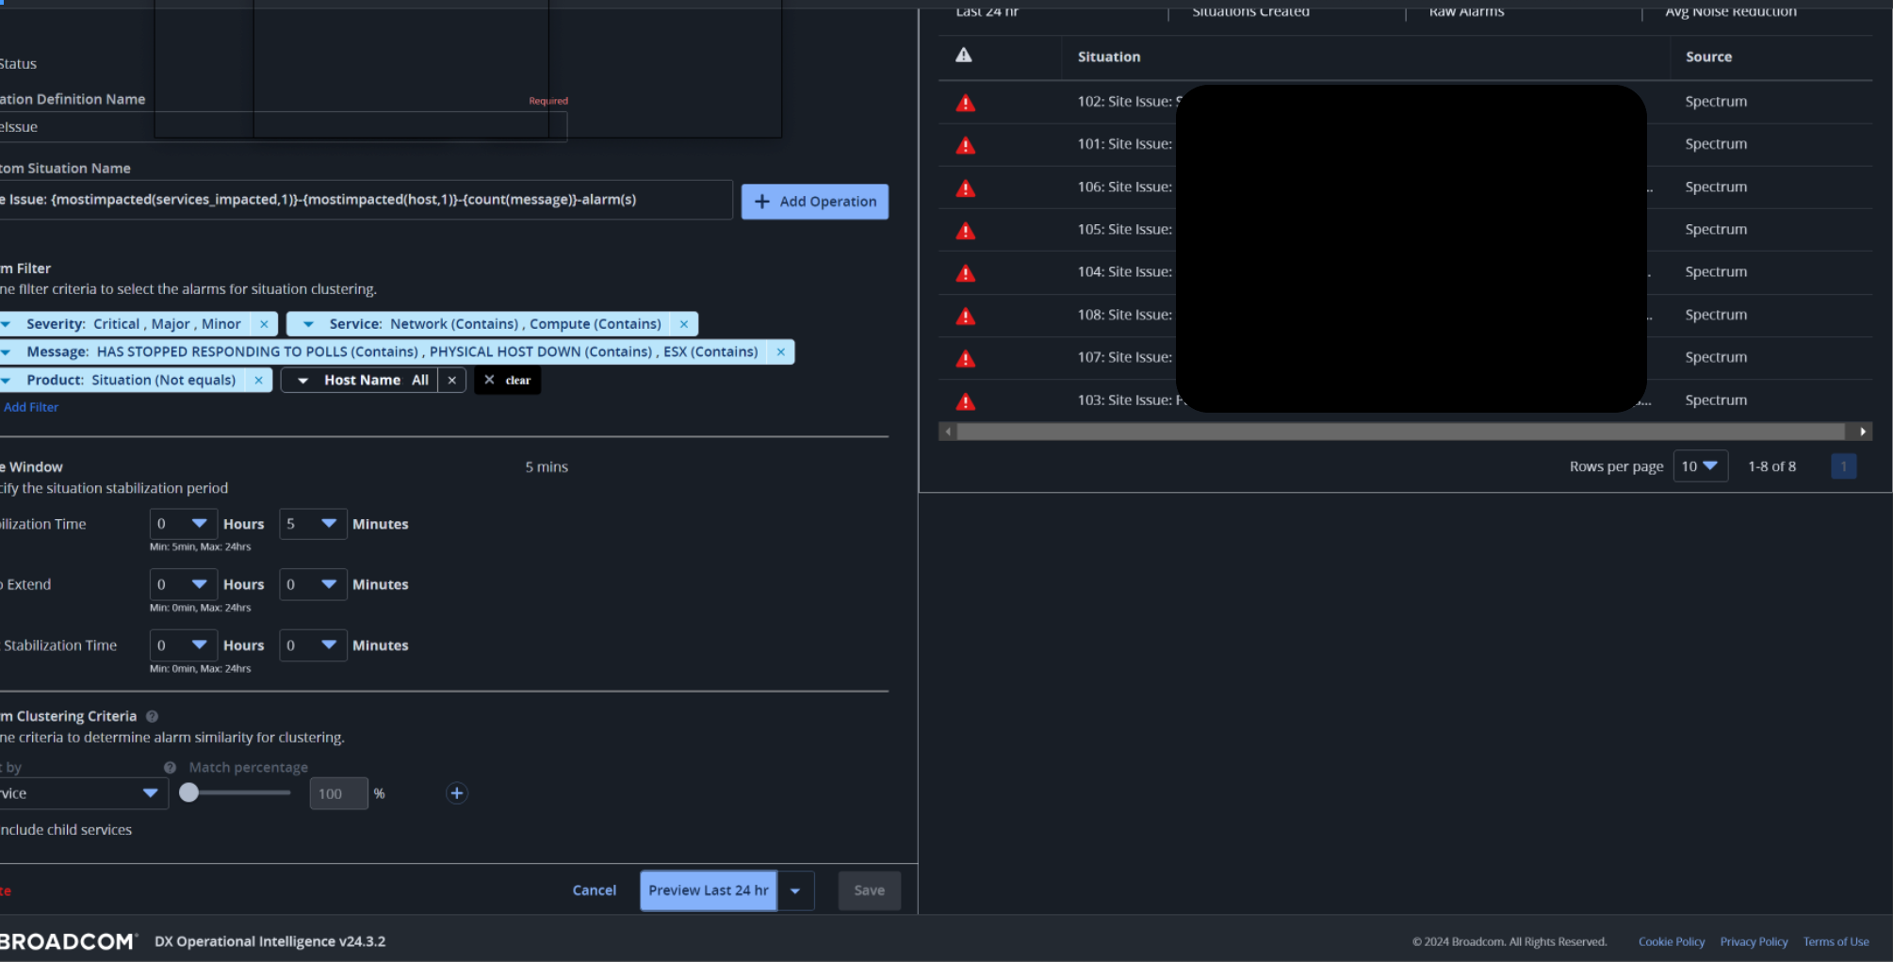Click the Add Filter link
The width and height of the screenshot is (1893, 962).
31,407
